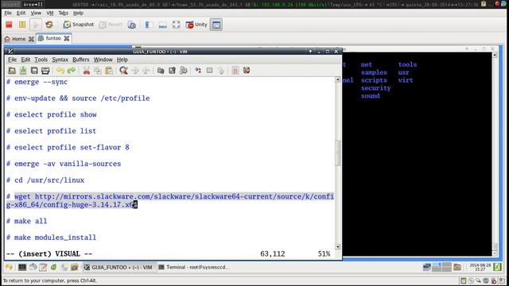509x286 pixels.
Task: Open VMware Edit menu
Action: click(x=21, y=13)
